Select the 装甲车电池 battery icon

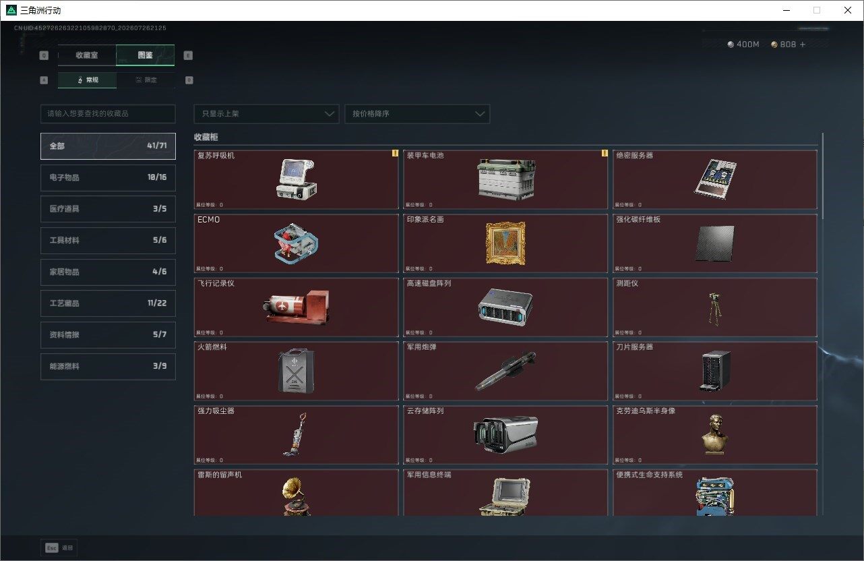click(506, 179)
